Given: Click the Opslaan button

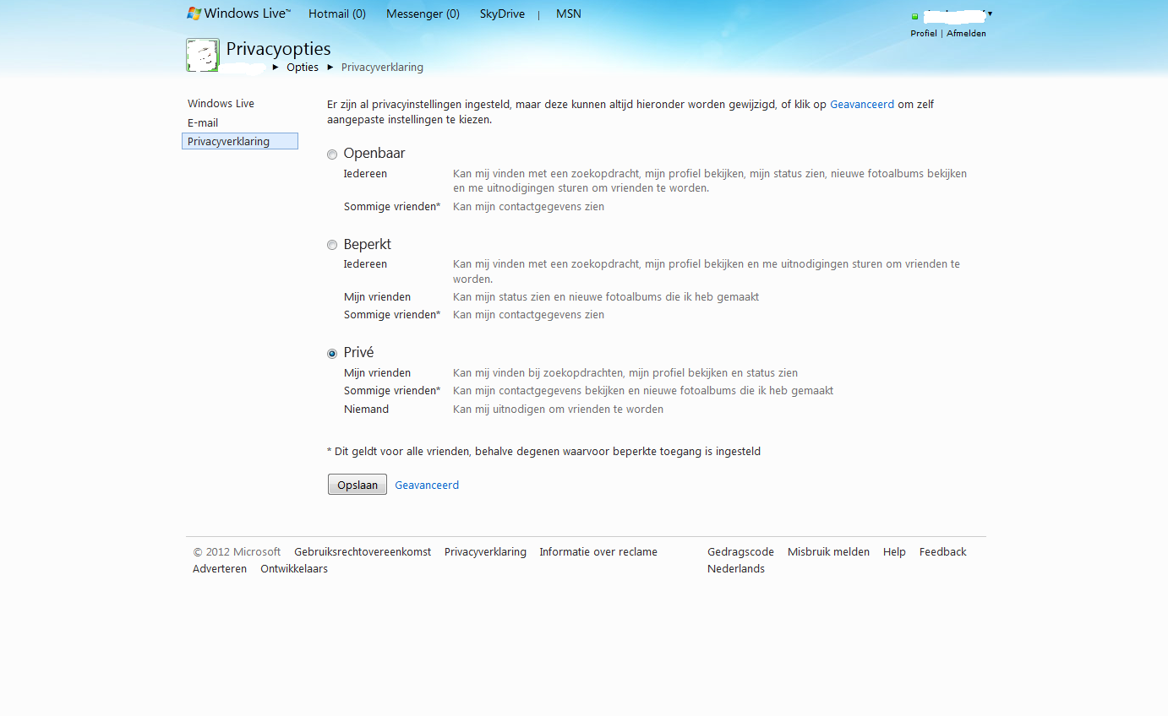Looking at the screenshot, I should (x=357, y=485).
